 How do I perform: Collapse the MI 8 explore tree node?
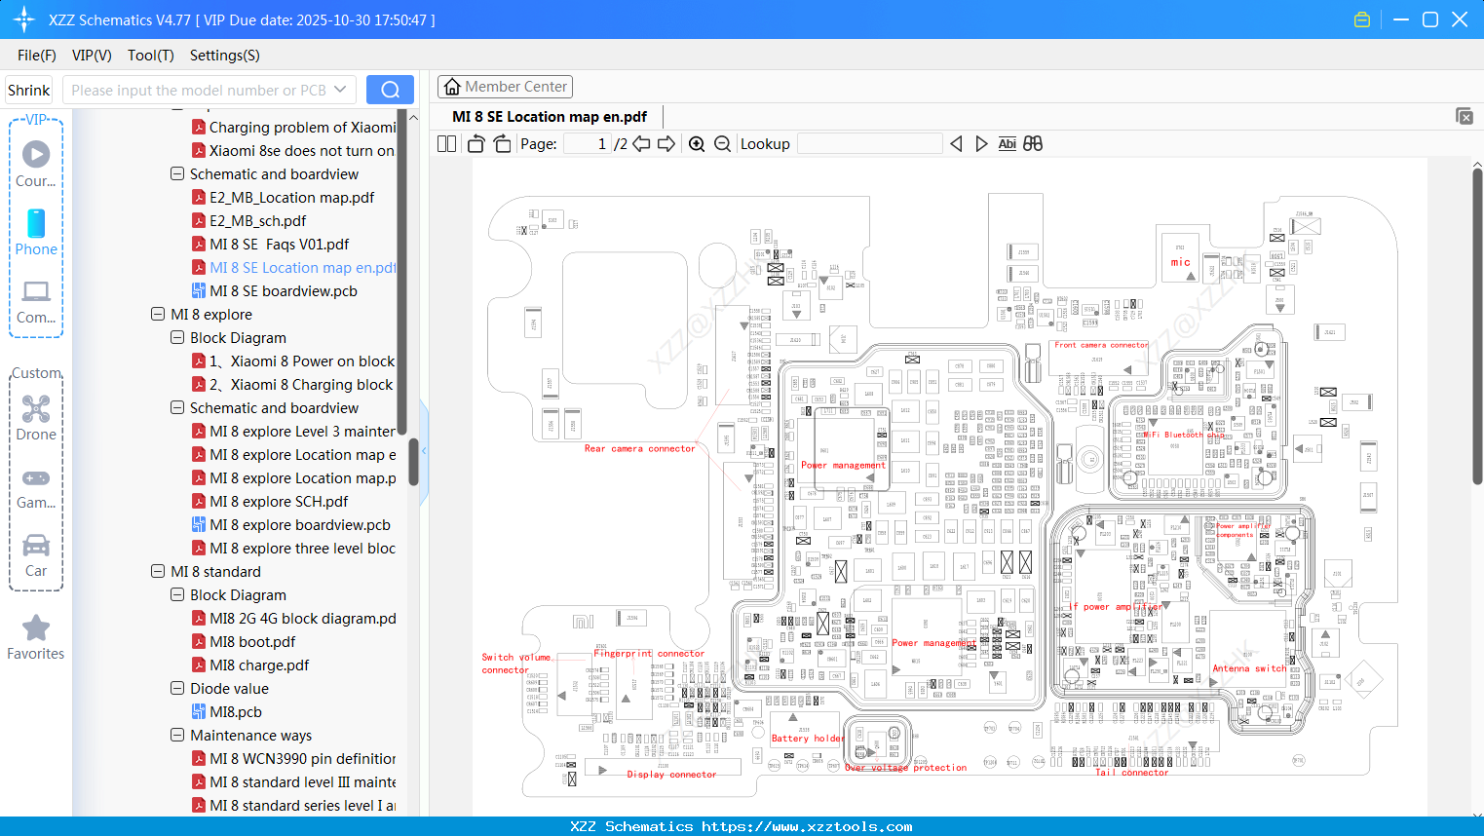[x=158, y=314]
